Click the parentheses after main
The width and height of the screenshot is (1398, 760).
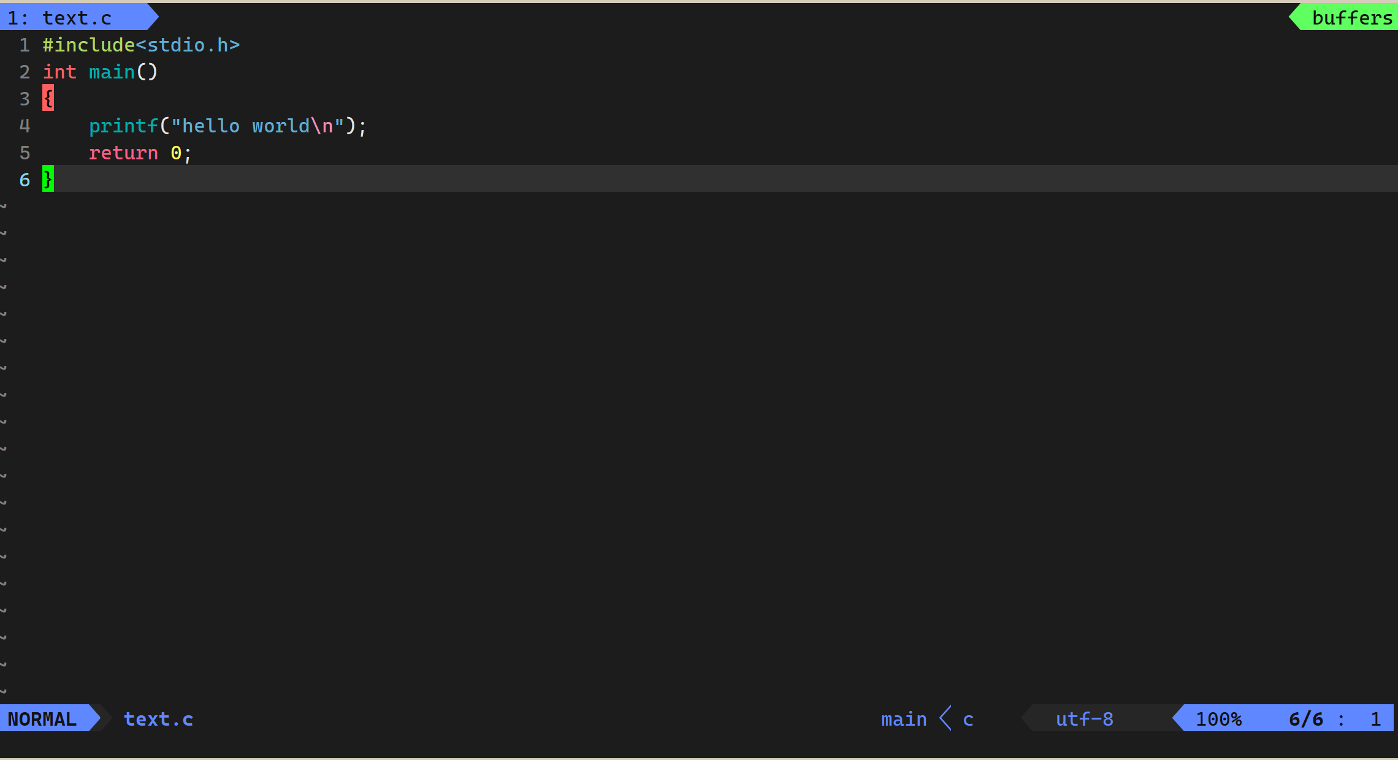[147, 72]
